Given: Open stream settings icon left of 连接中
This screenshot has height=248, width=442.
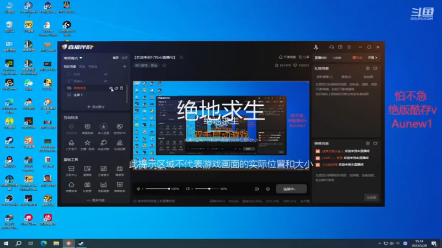Looking at the screenshot, I should click(x=268, y=189).
